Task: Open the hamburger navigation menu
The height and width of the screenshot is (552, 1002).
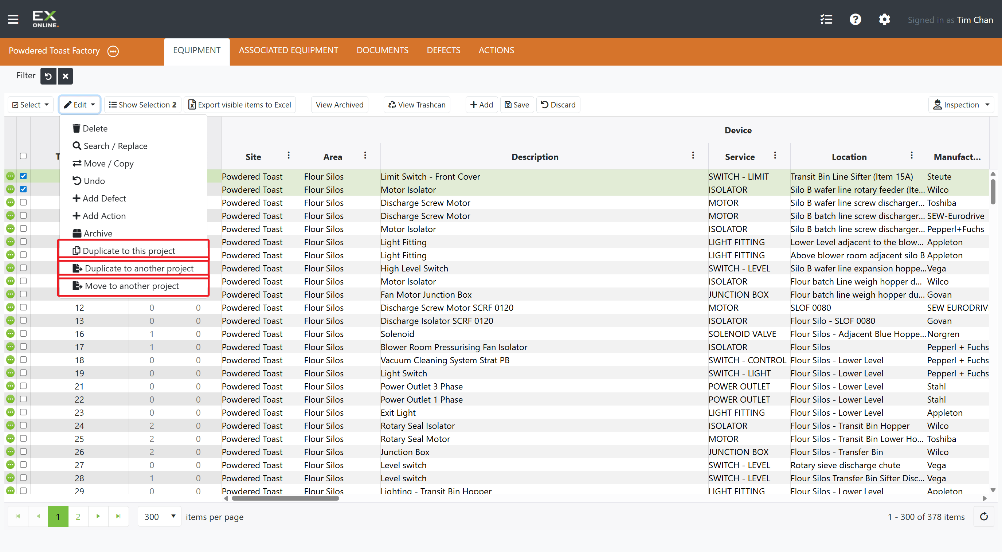Action: [13, 19]
